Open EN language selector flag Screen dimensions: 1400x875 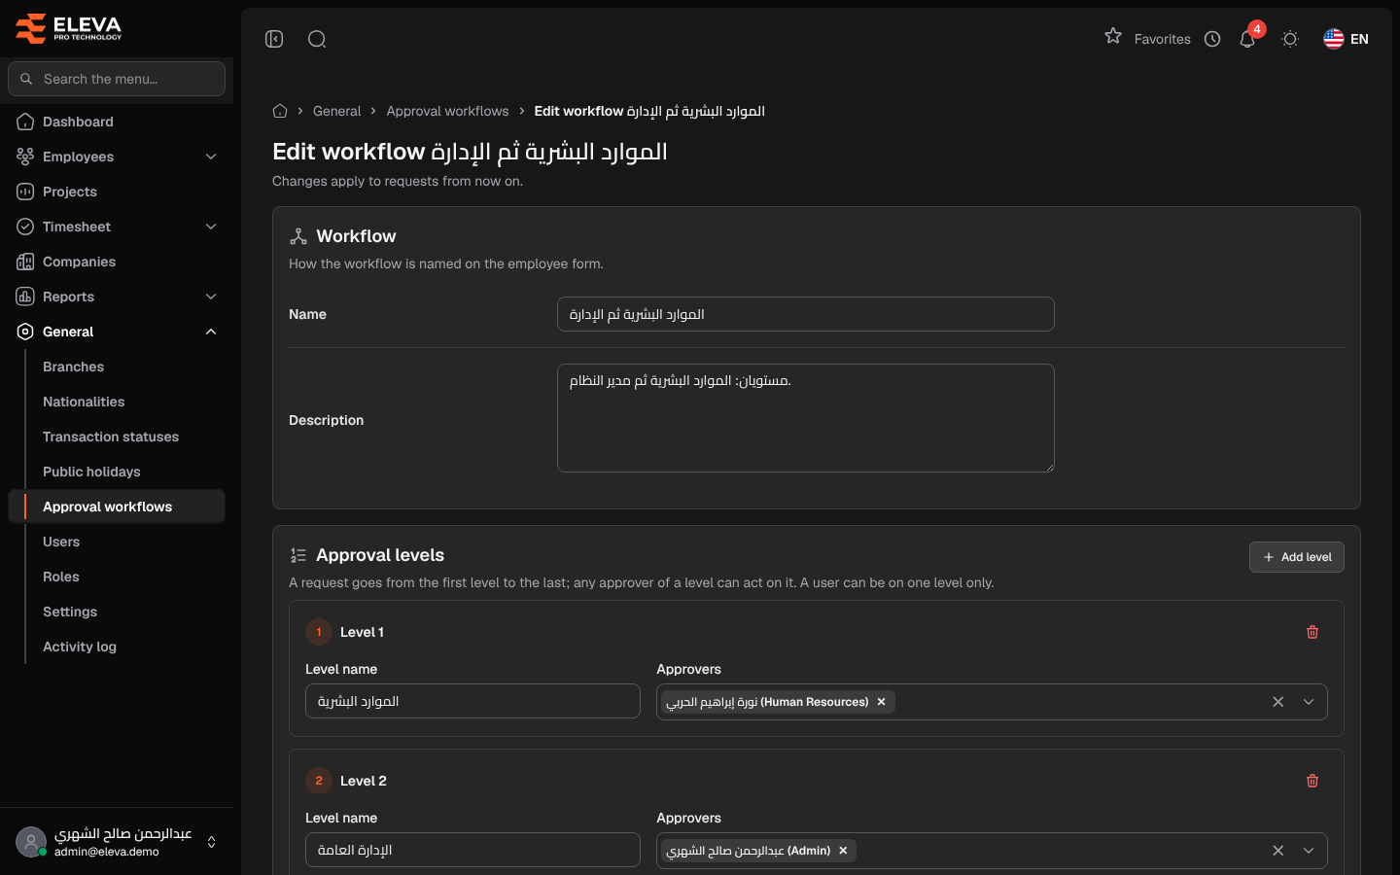click(x=1347, y=39)
